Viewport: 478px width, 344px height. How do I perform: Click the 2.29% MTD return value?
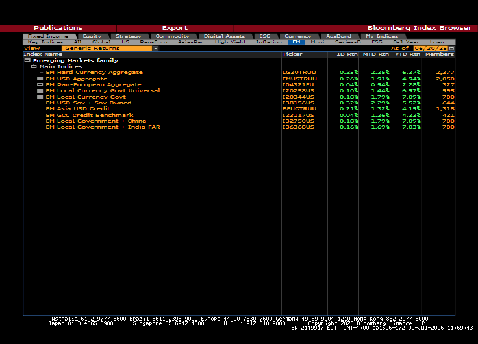(380, 103)
